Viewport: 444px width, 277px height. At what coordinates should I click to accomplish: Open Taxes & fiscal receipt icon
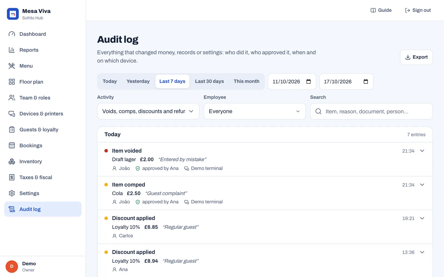tap(12, 177)
